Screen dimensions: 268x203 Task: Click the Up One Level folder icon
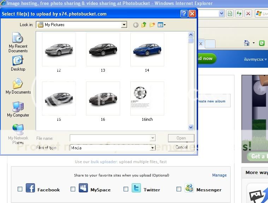click(x=144, y=25)
